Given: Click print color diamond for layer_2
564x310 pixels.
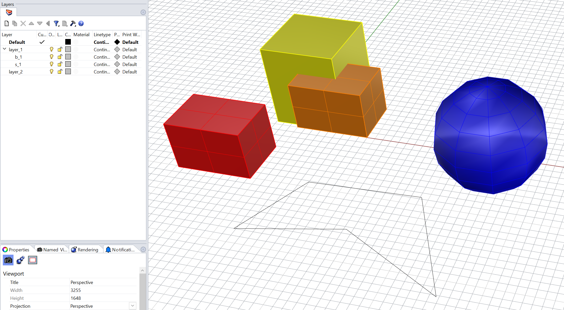Looking at the screenshot, I should pos(117,72).
